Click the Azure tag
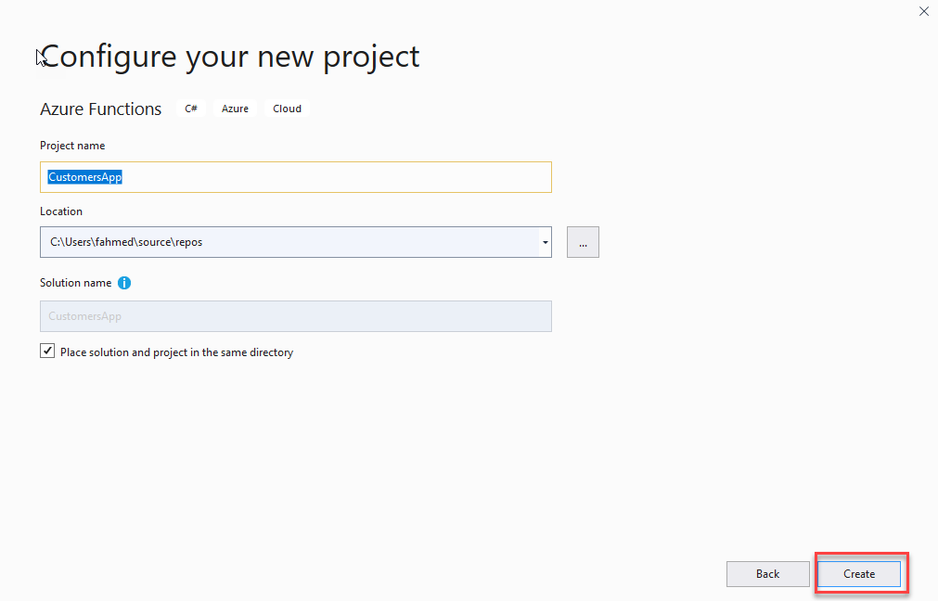The height and width of the screenshot is (601, 938). (235, 109)
